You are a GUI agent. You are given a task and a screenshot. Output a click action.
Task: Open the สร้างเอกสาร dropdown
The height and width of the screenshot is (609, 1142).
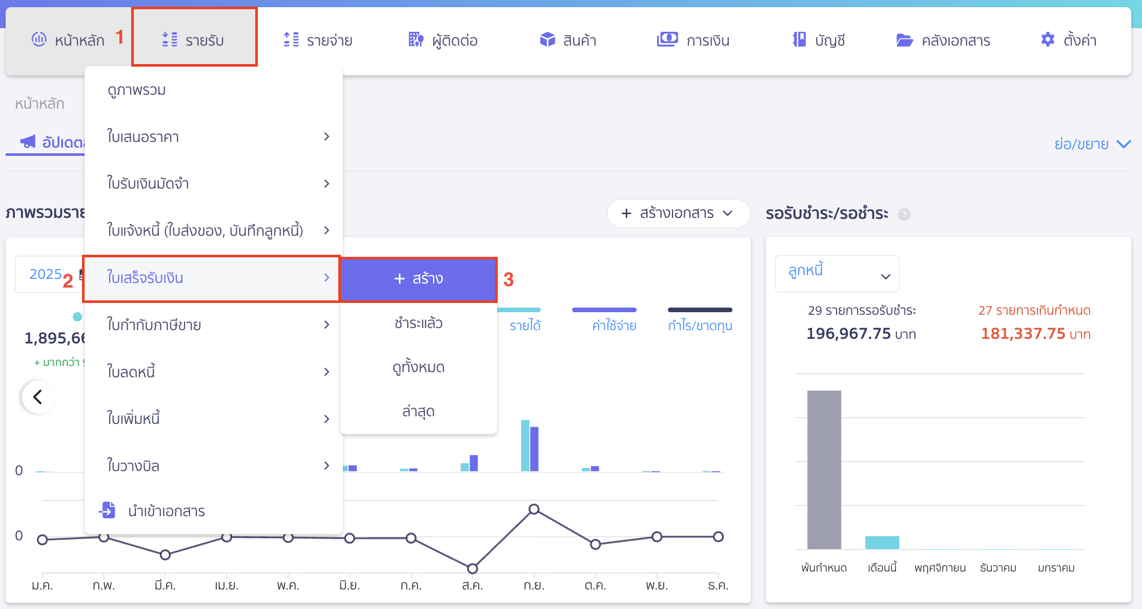tap(678, 214)
